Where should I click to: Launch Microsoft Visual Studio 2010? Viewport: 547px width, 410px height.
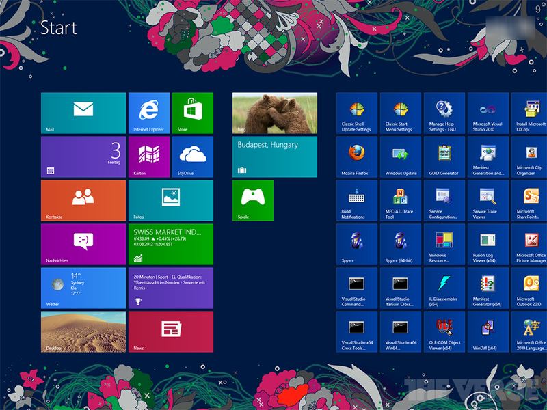pos(488,113)
